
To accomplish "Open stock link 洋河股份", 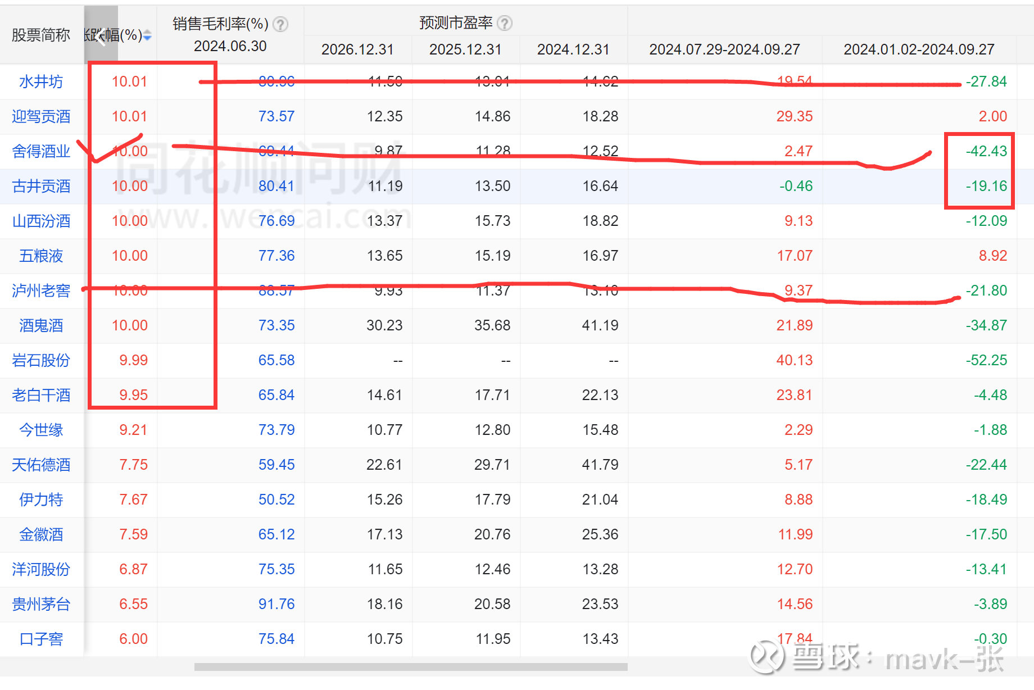I will (x=41, y=569).
